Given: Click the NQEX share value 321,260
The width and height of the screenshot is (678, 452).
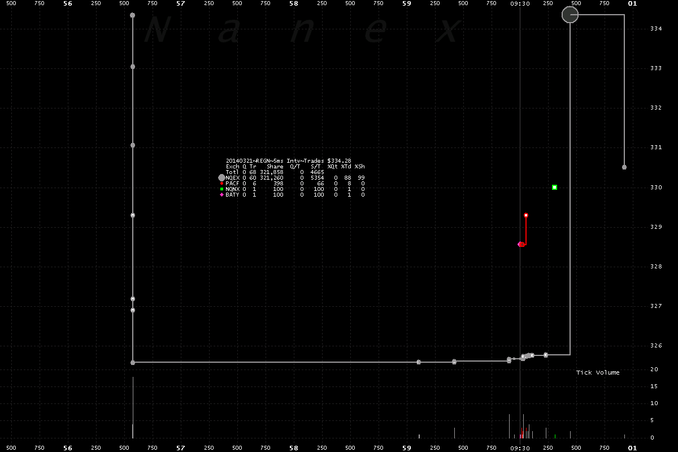Looking at the screenshot, I should coord(271,178).
